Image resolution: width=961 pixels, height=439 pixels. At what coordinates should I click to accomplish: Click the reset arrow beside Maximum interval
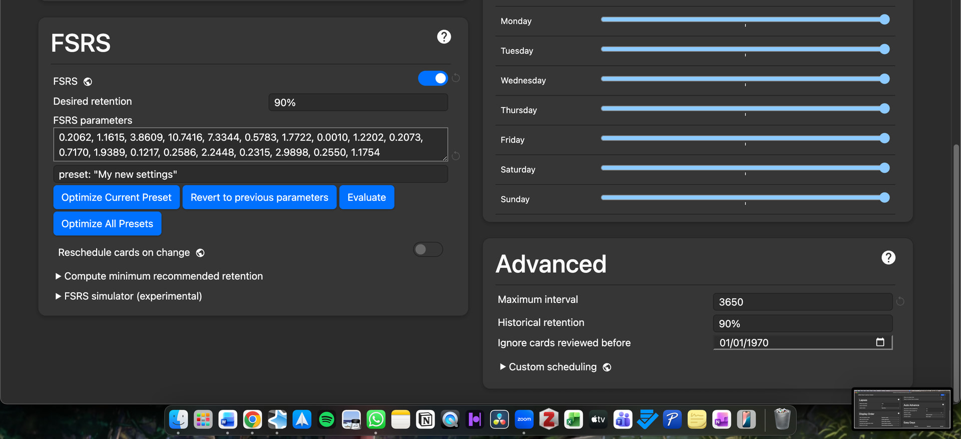tap(900, 301)
